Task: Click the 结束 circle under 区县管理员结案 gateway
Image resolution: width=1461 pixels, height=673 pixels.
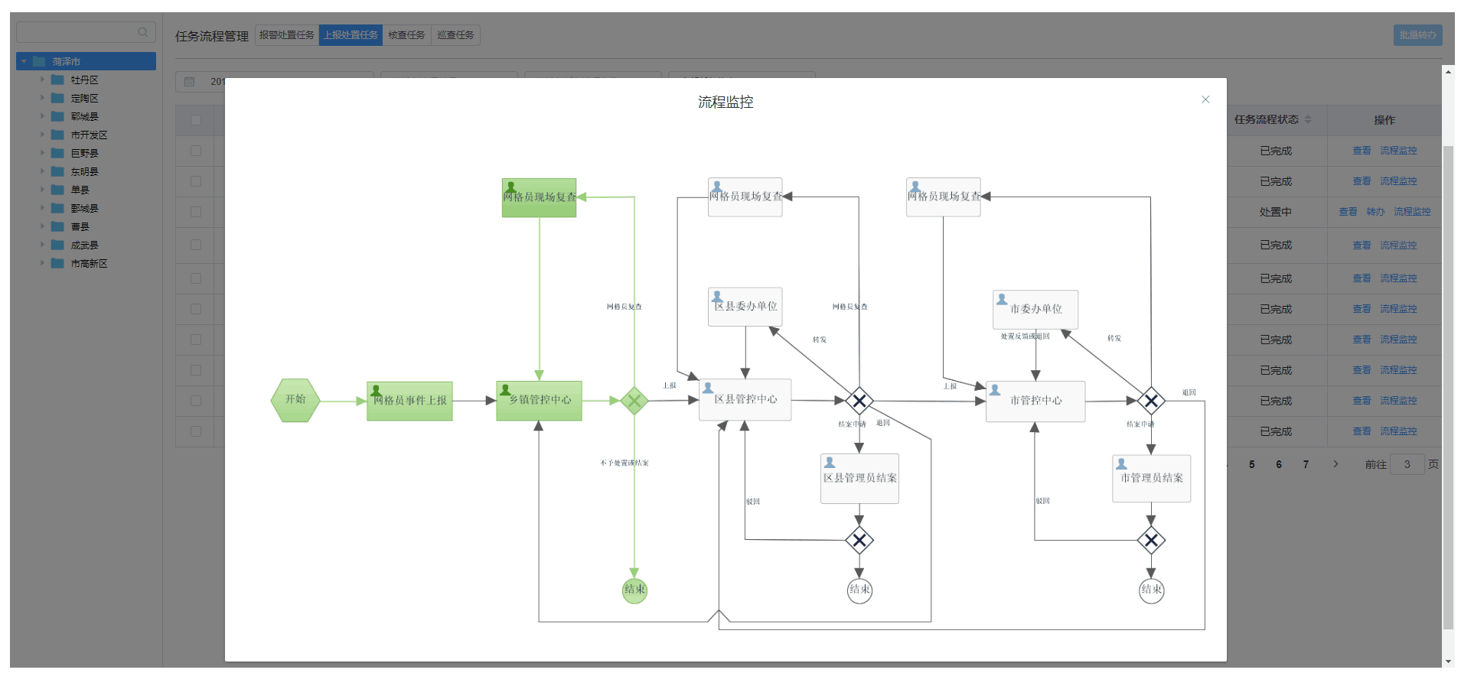Action: click(x=859, y=590)
